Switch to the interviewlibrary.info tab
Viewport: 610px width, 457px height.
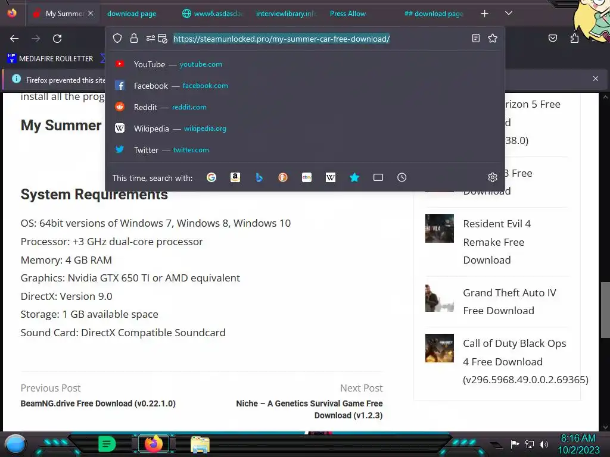click(286, 14)
